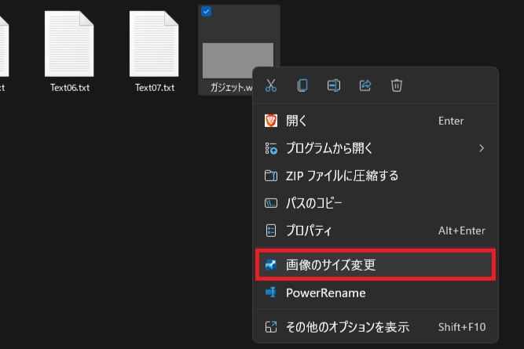Select 画像のサイズ変更 menu item
Image resolution: width=524 pixels, height=349 pixels.
(x=330, y=265)
